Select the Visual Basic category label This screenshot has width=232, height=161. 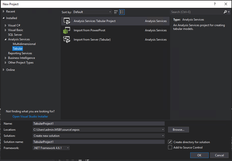16,30
